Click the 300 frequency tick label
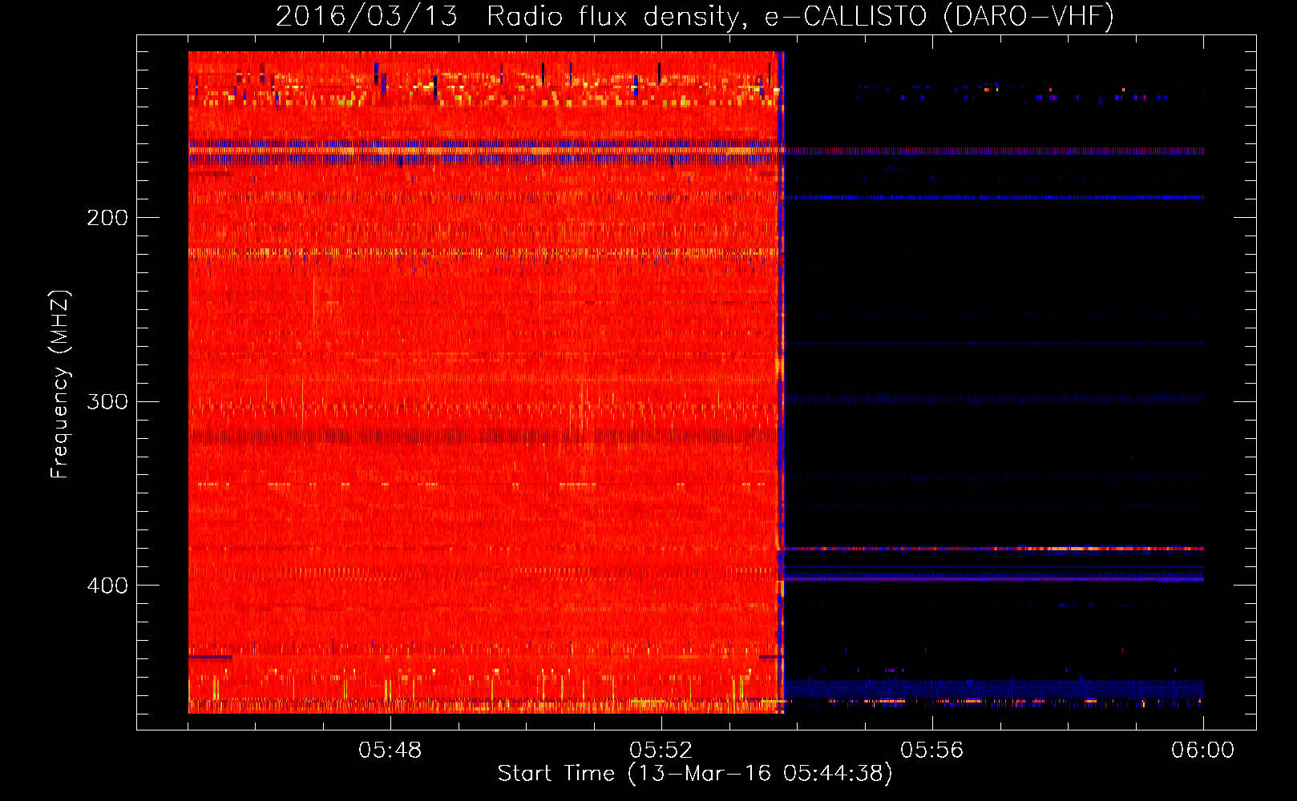 pos(107,401)
